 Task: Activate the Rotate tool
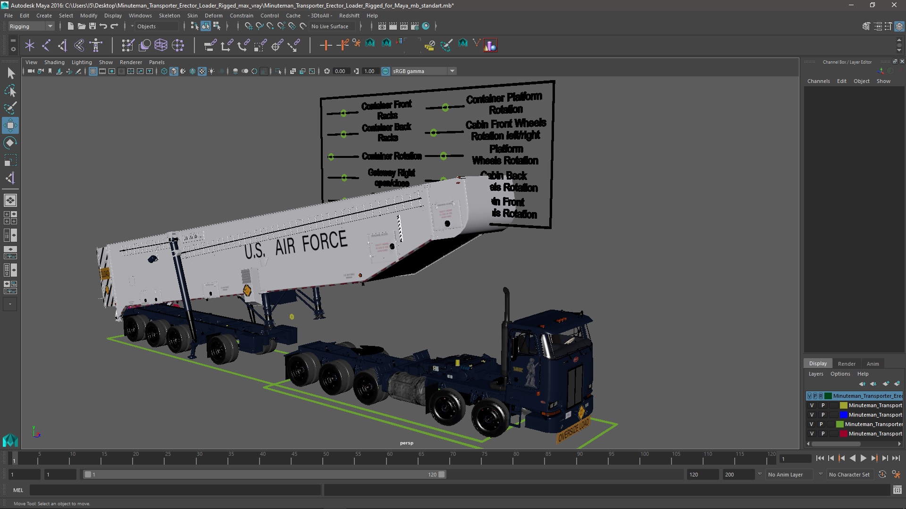(x=10, y=143)
